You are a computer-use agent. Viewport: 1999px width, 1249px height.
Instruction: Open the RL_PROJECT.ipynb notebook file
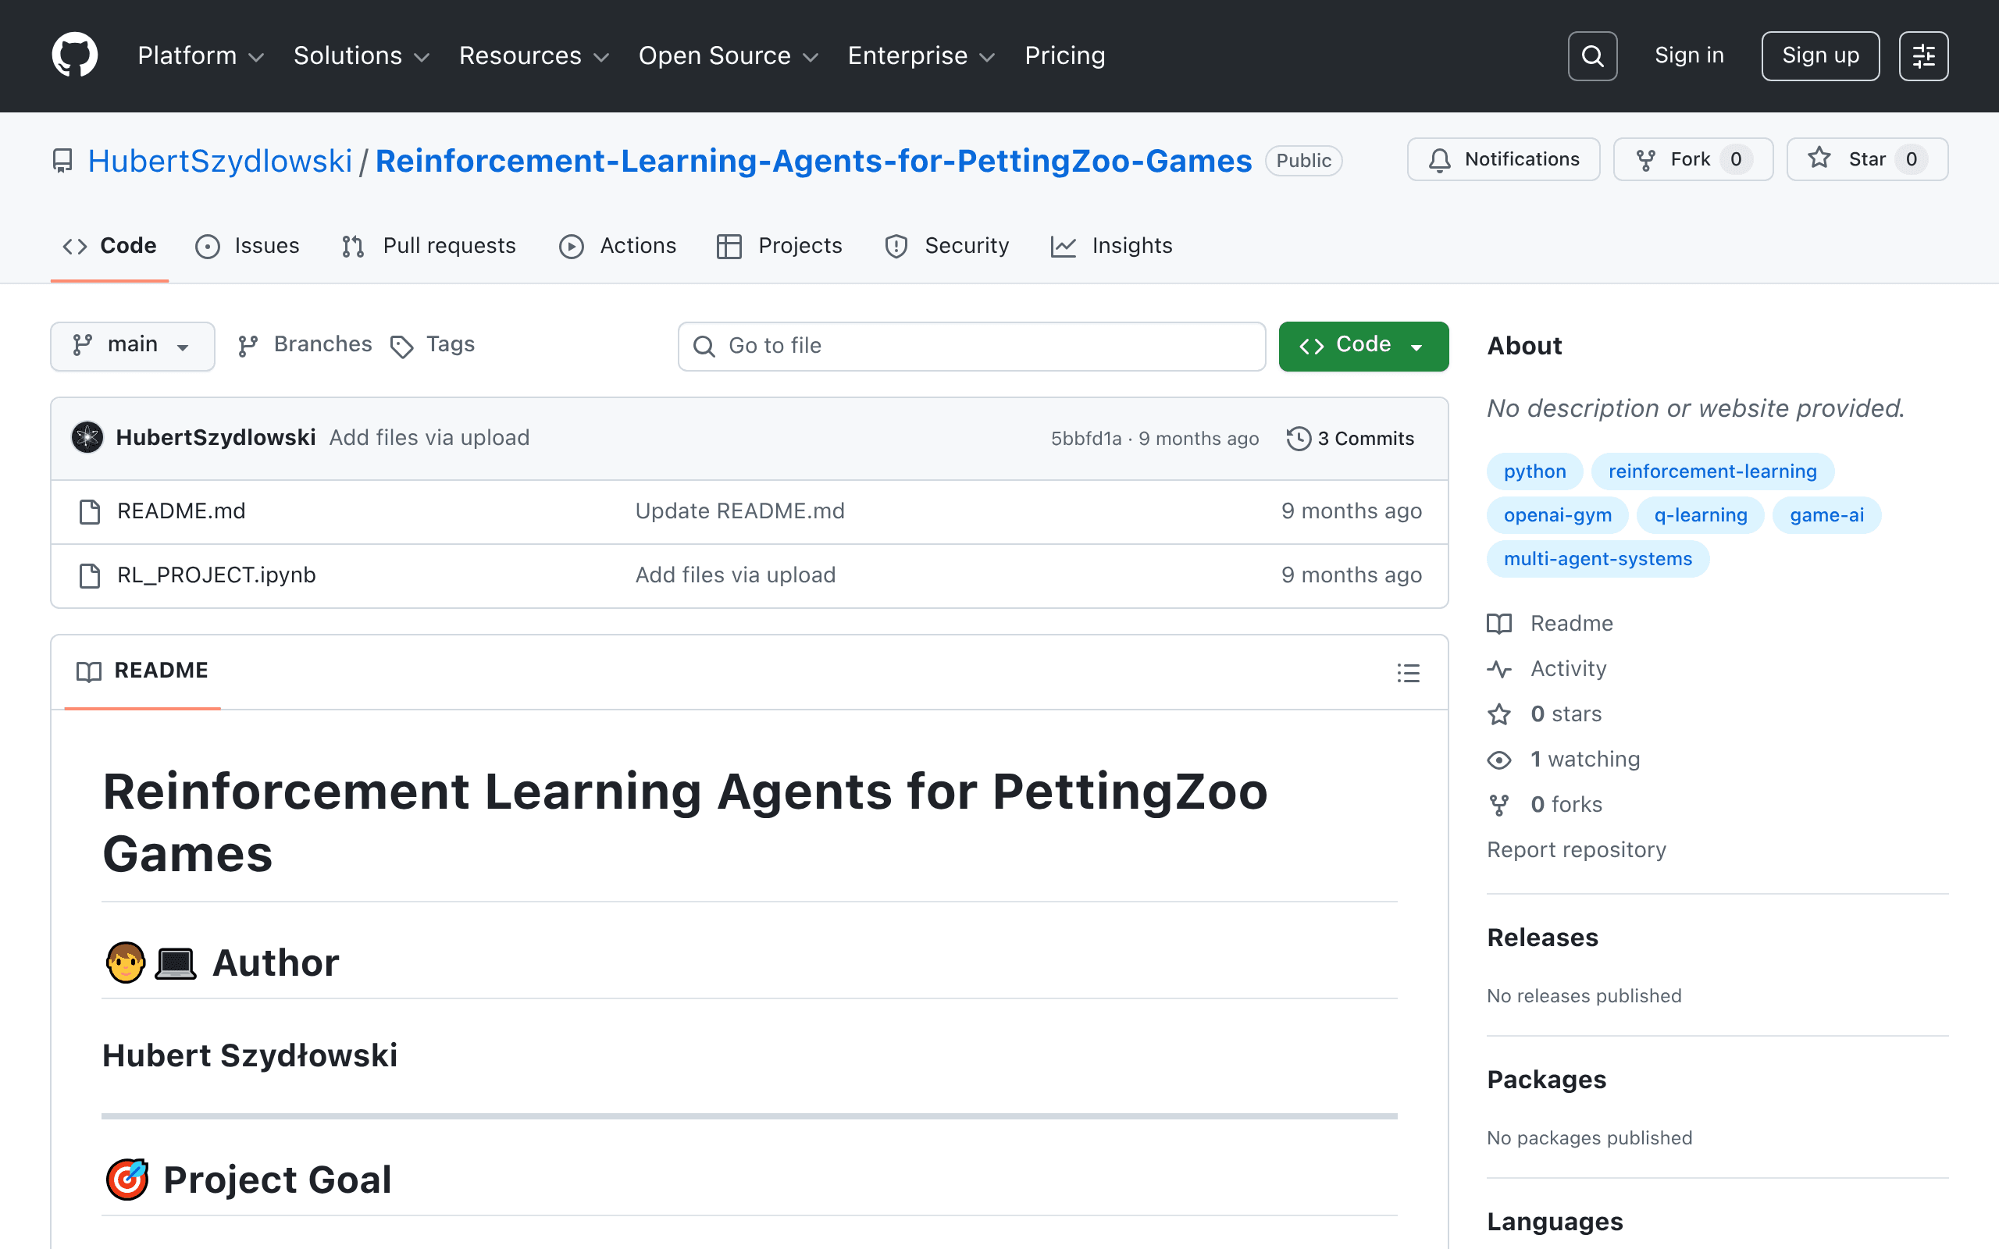click(216, 575)
